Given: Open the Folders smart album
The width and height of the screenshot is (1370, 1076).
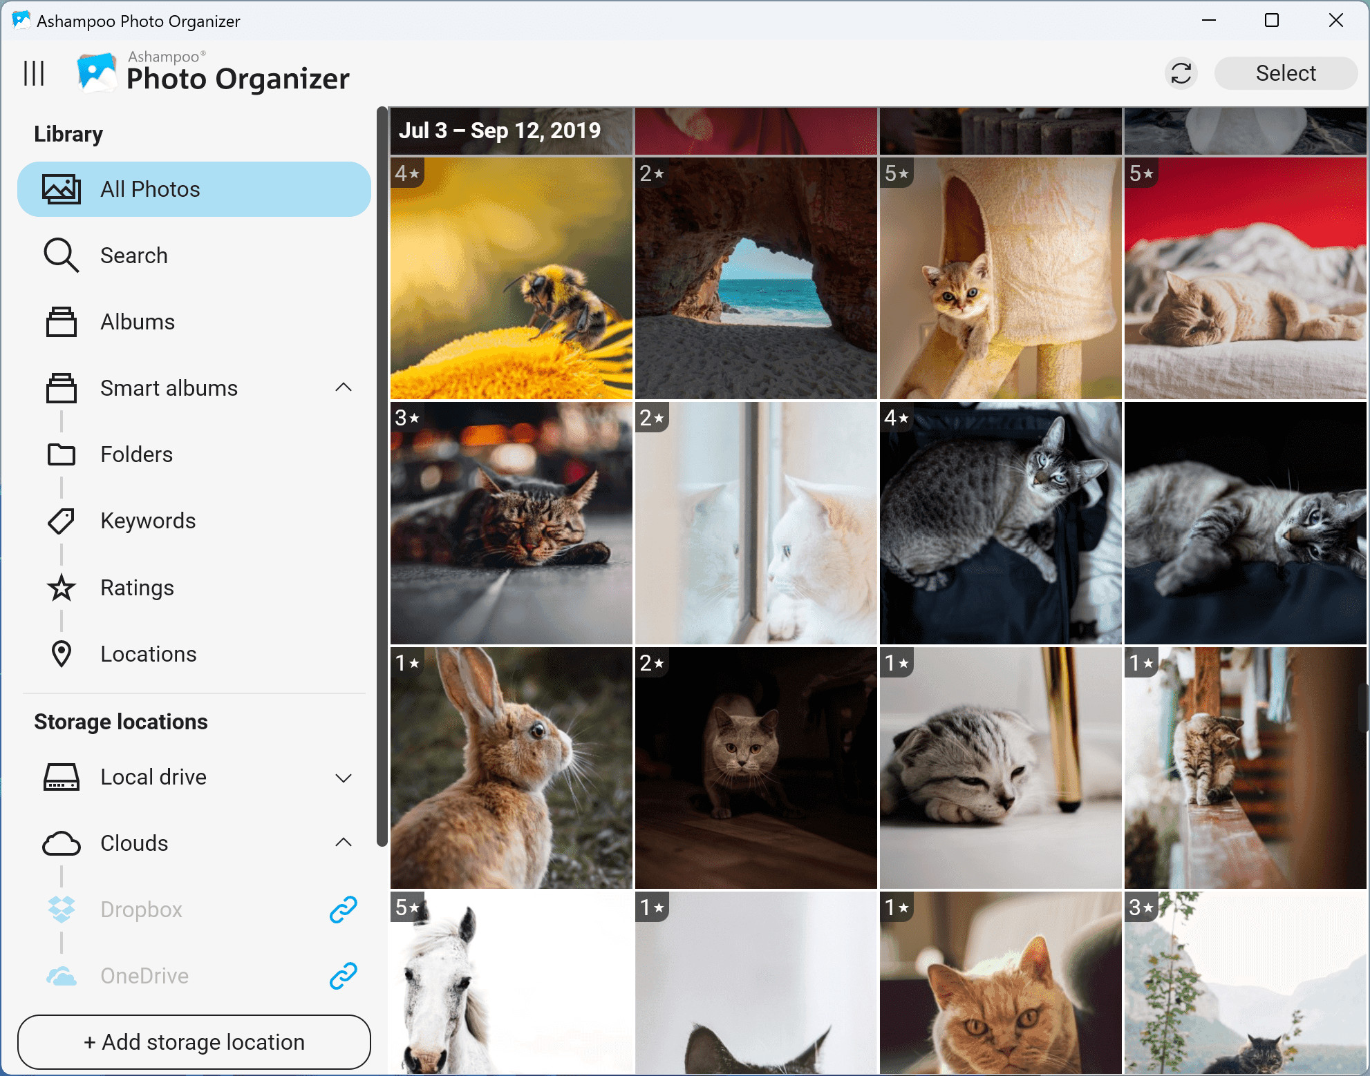Looking at the screenshot, I should [x=194, y=454].
